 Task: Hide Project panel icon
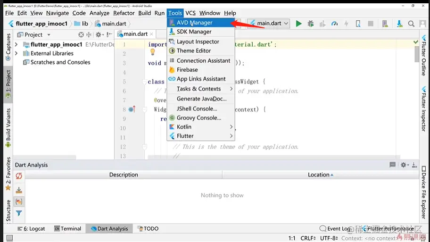point(109,34)
